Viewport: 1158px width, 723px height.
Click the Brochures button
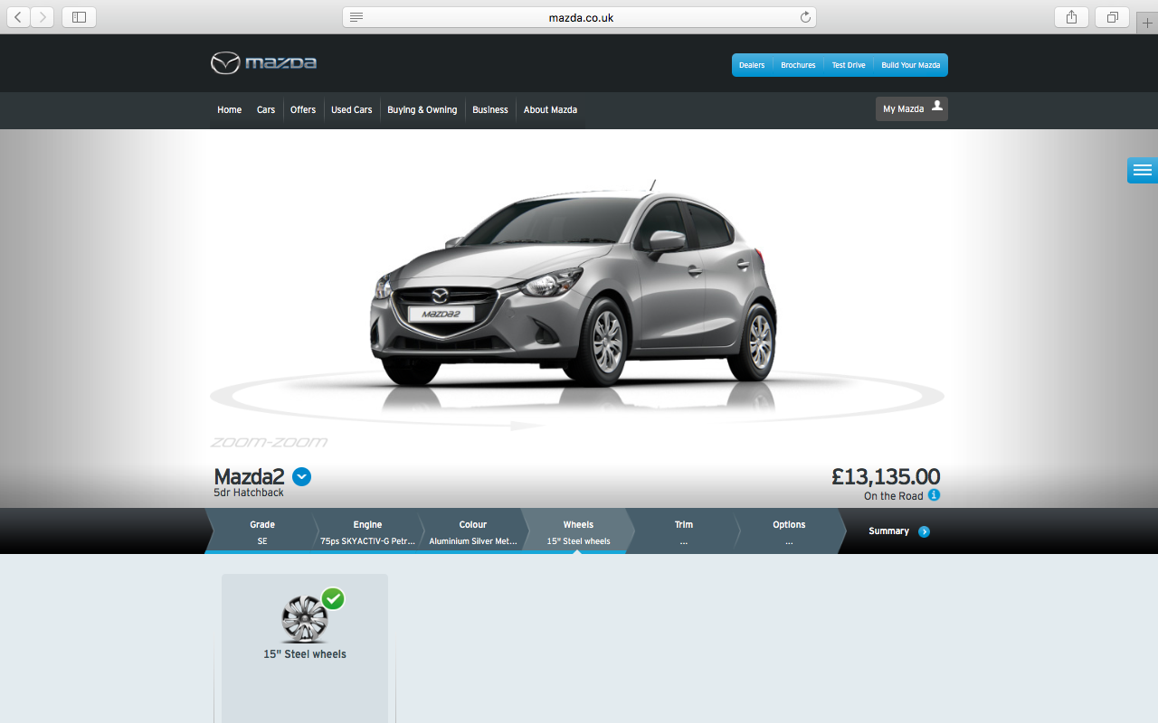(x=798, y=65)
